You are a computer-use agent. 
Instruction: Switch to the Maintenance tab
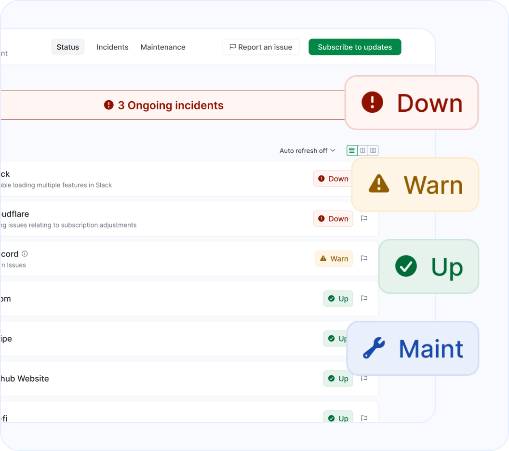click(x=163, y=47)
